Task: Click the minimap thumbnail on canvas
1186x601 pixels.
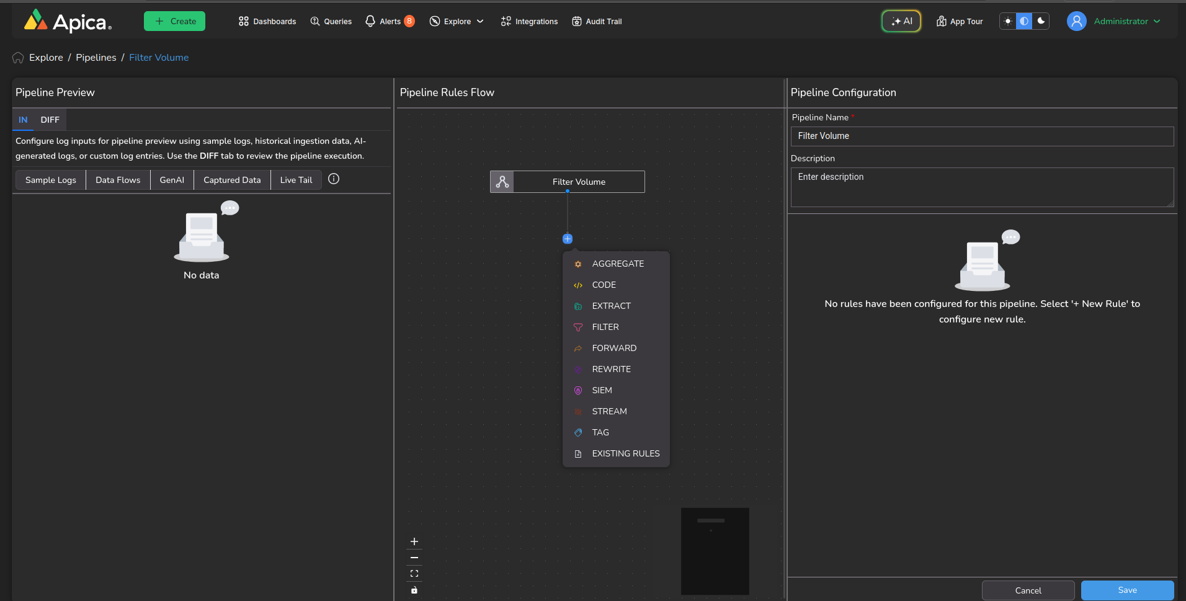Action: click(715, 551)
